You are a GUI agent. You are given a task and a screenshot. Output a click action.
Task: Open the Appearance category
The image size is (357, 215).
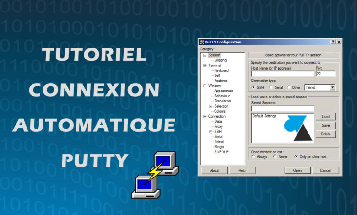(x=223, y=91)
